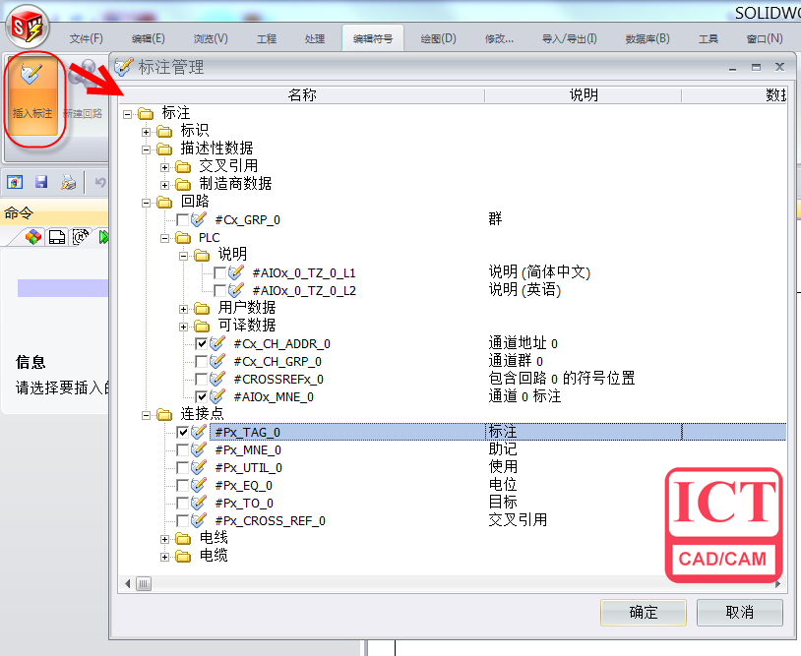The width and height of the screenshot is (801, 656).
Task: Enable the #CROSSREFx_0 checkbox
Action: (202, 379)
